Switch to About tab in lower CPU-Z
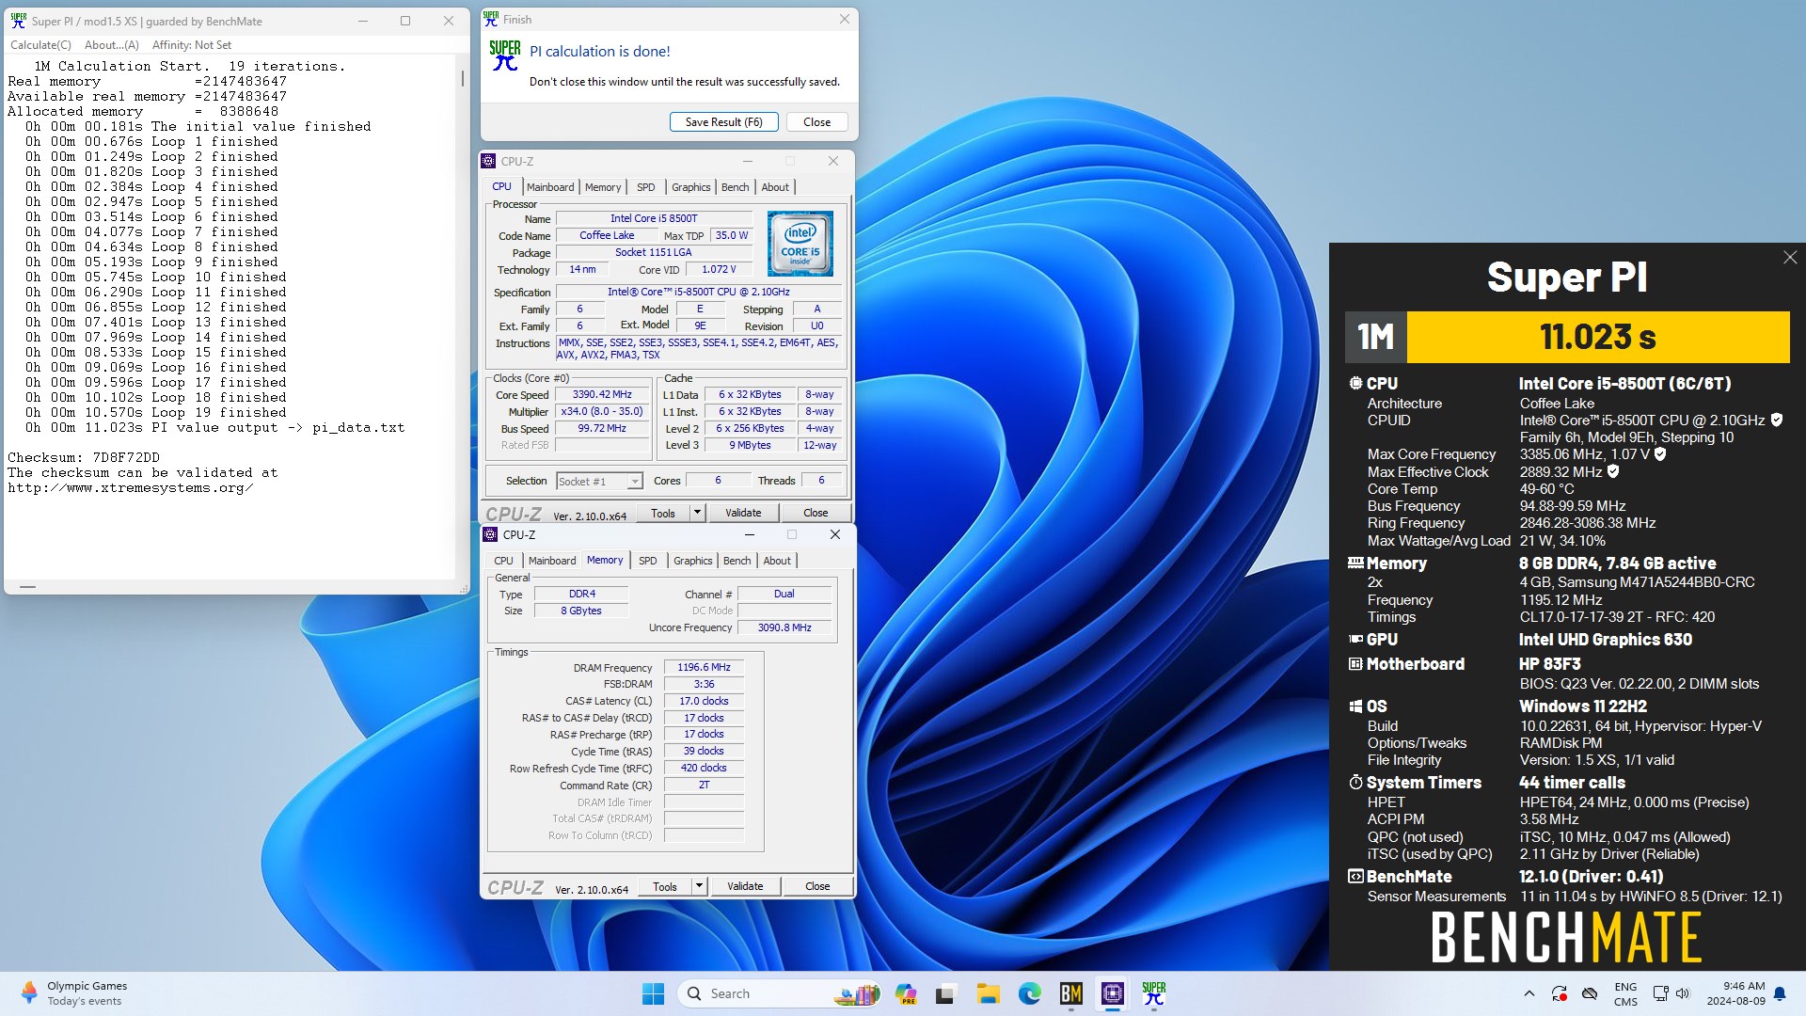The width and height of the screenshot is (1806, 1016). click(x=777, y=561)
